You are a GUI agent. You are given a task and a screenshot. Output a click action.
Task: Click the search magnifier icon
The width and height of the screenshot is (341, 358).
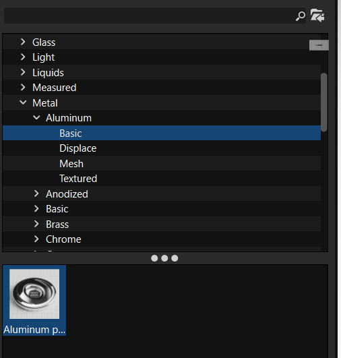click(x=301, y=16)
